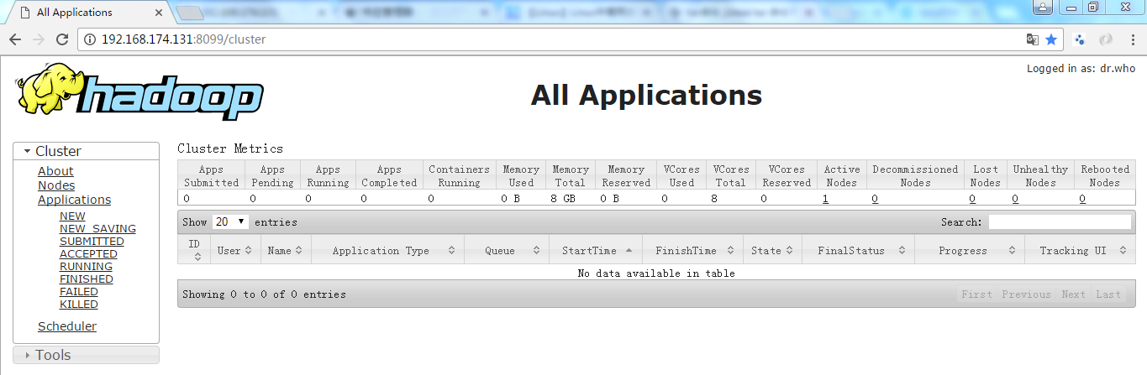The image size is (1147, 375).
Task: Click the browser forward arrow
Action: coord(39,39)
